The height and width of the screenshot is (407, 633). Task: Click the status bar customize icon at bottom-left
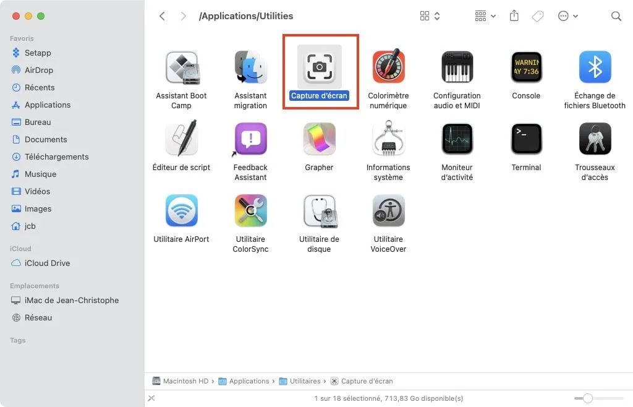click(x=151, y=398)
